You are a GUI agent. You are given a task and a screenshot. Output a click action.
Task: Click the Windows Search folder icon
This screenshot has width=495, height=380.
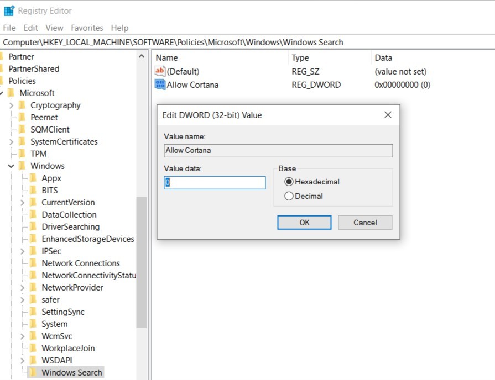33,372
